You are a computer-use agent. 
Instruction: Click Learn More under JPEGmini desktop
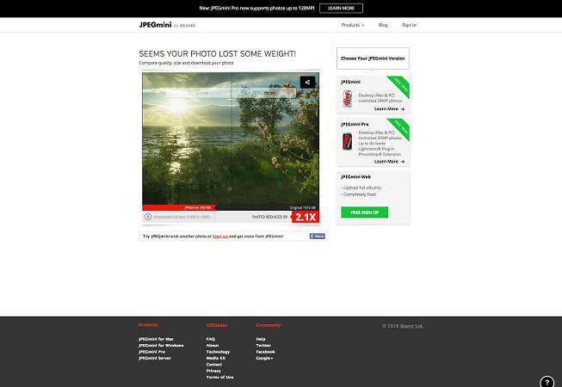click(389, 109)
